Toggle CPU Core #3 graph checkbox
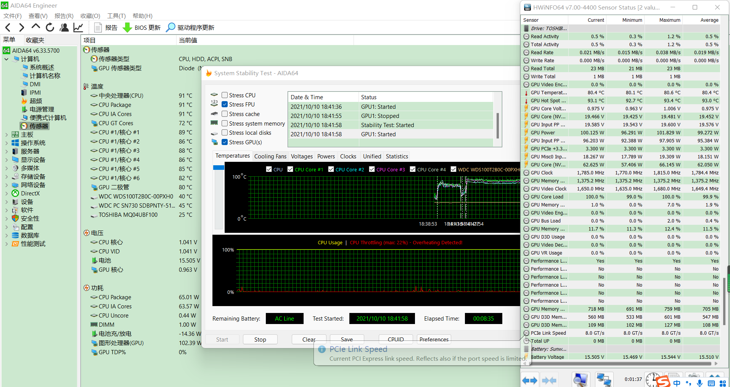730x387 pixels. [x=372, y=169]
